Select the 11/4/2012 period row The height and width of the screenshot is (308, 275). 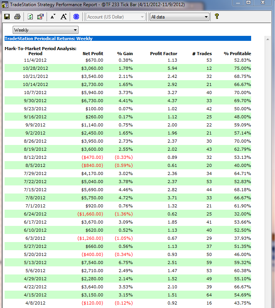tap(128, 60)
